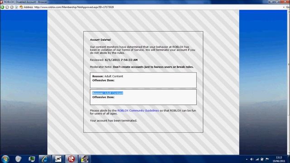Image resolution: width=290 pixels, height=163 pixels.
Task: Click the highlighted 'Reason: Adult Content' text
Action: tap(108, 93)
